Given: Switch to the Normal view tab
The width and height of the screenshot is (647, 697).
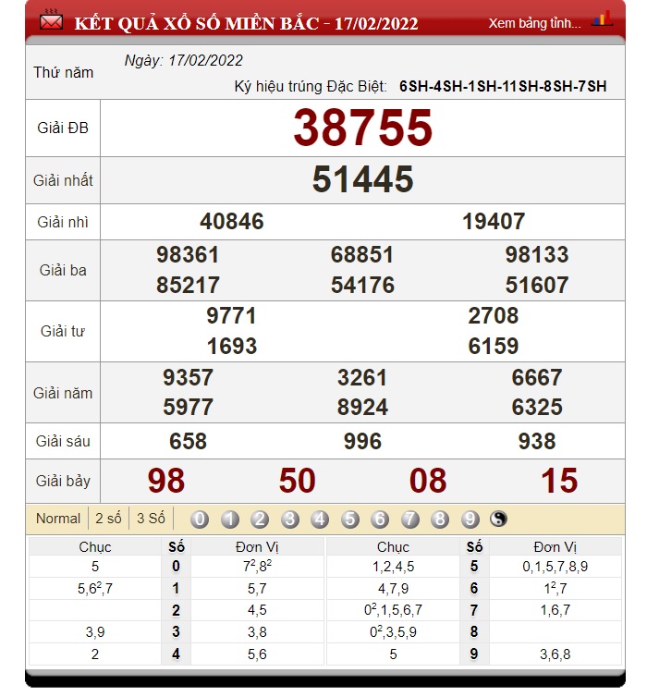Looking at the screenshot, I should coord(58,519).
